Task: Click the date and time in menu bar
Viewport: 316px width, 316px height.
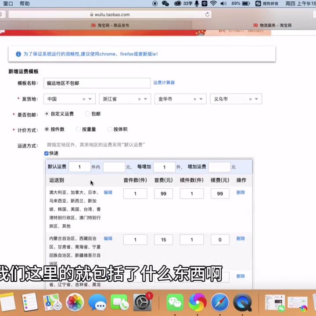Action: 301,4
